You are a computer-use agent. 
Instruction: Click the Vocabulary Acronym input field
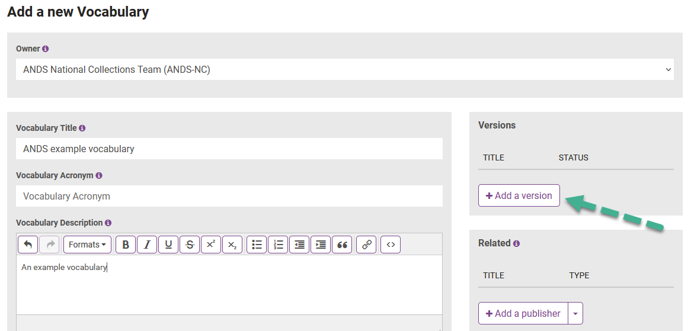tap(229, 196)
